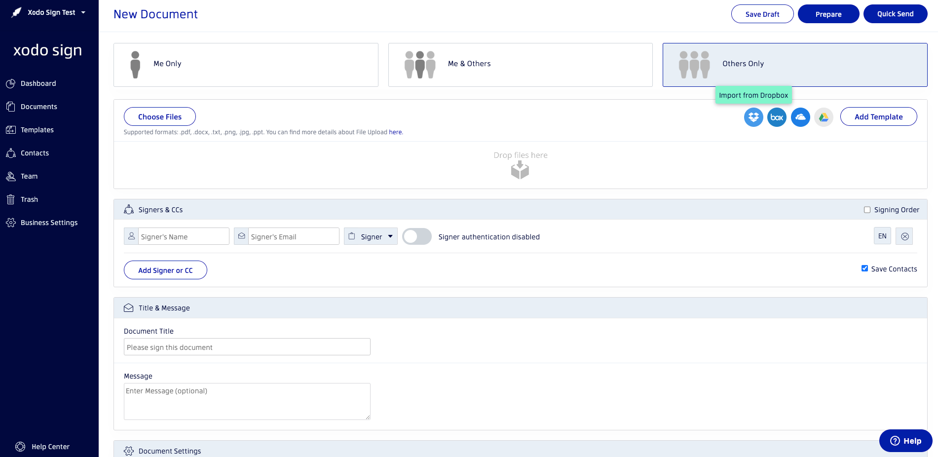Image resolution: width=938 pixels, height=457 pixels.
Task: Open the OneDrive import option
Action: [800, 117]
